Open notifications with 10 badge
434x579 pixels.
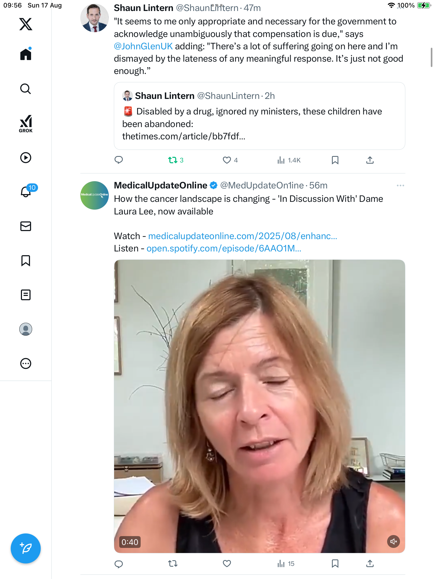[x=26, y=191]
